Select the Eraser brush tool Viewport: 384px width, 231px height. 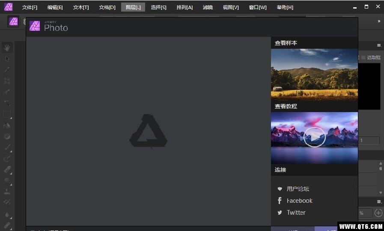[x=7, y=170]
